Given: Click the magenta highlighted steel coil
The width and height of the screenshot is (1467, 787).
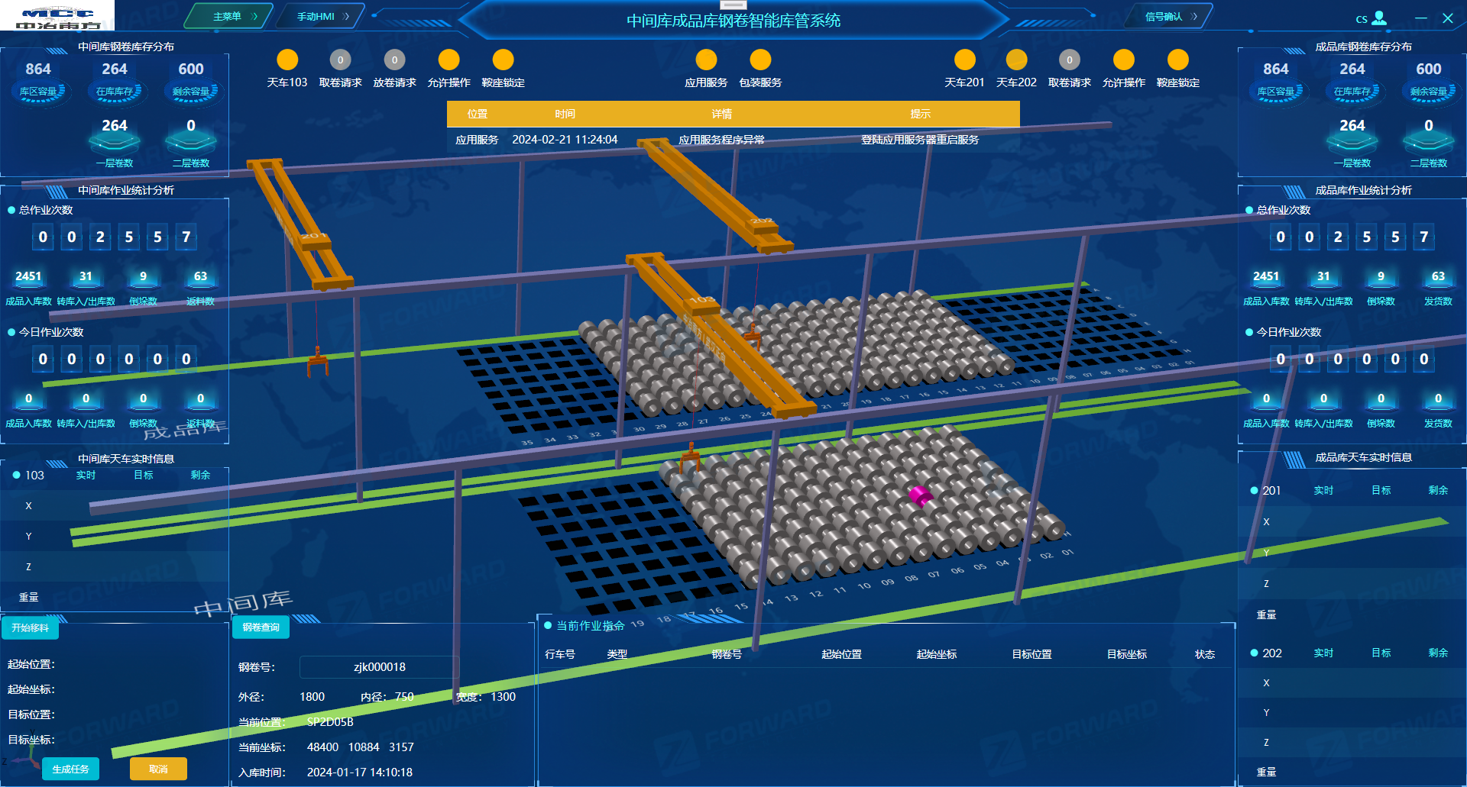Looking at the screenshot, I should pyautogui.click(x=919, y=495).
